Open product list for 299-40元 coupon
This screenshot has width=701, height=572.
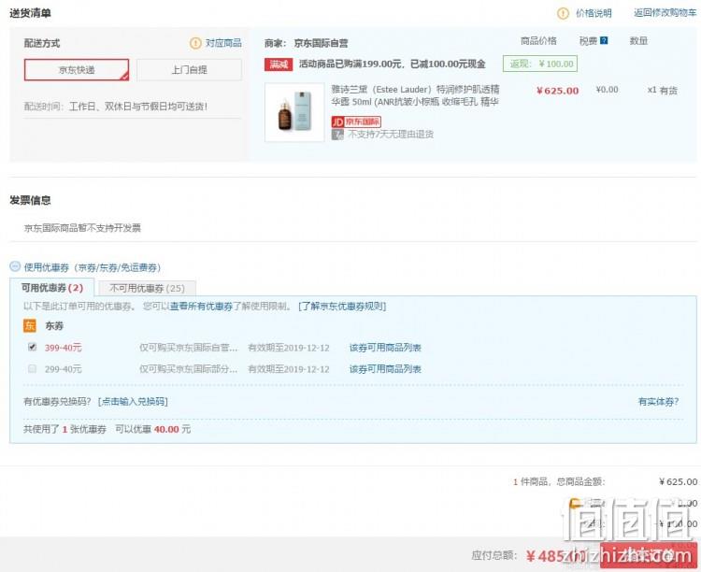tap(385, 369)
